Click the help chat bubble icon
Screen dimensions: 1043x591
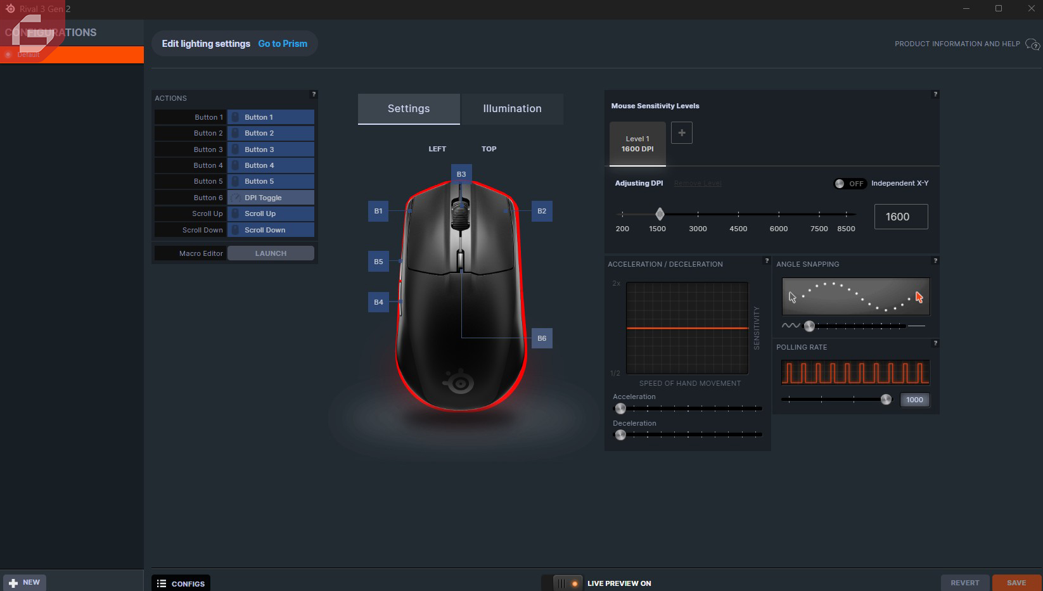tap(1032, 44)
